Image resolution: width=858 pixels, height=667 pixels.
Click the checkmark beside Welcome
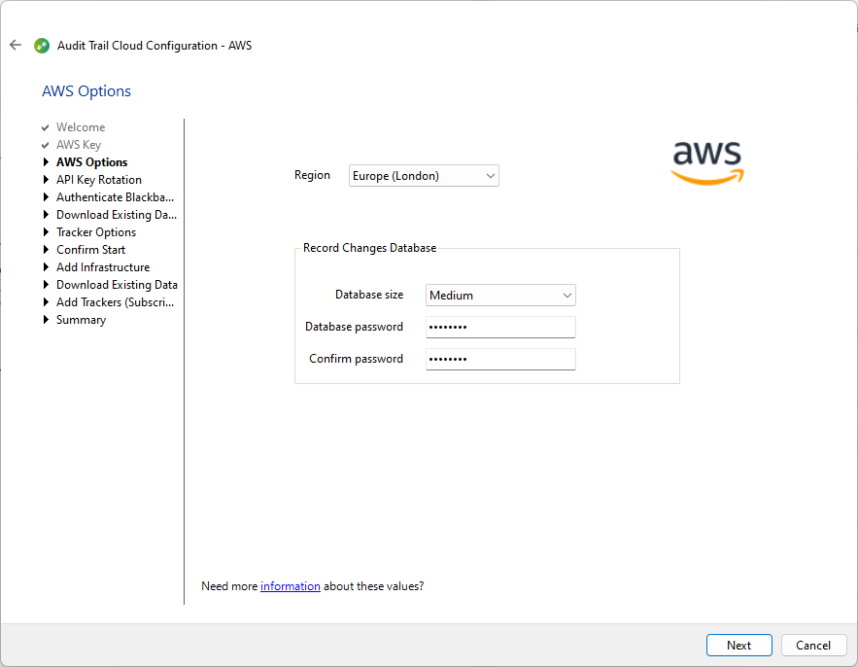46,127
